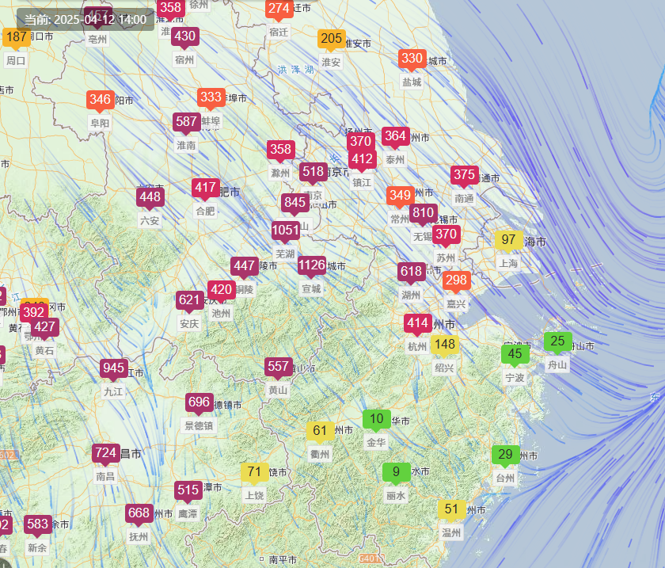Click the 杭州 city label
Screen dimensions: 665x568
[x=417, y=347]
